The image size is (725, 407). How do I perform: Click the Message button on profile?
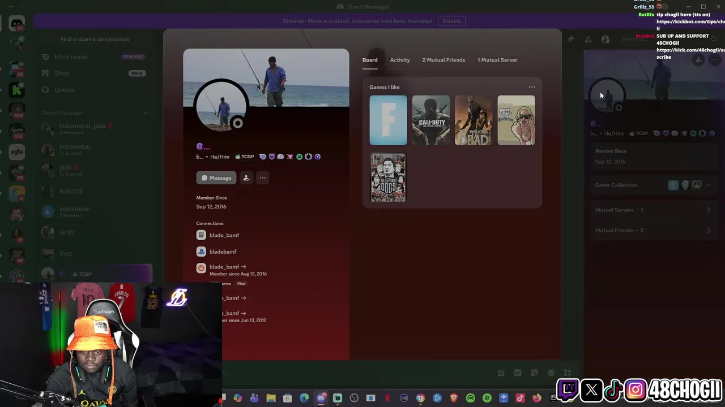point(216,178)
